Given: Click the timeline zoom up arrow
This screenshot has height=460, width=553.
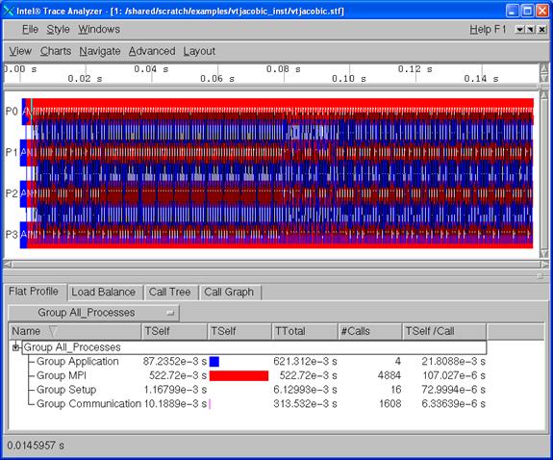Looking at the screenshot, I should point(544,68).
